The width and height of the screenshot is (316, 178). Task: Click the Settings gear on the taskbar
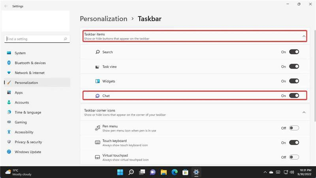point(196,172)
